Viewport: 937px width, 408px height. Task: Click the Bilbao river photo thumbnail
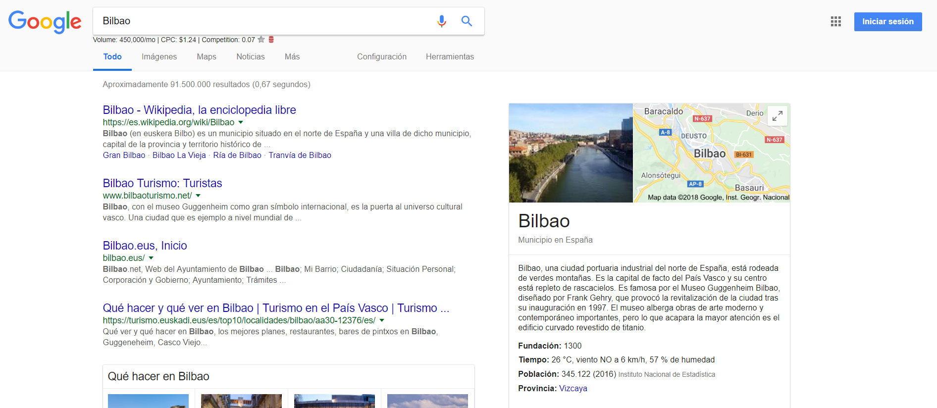[x=571, y=153]
